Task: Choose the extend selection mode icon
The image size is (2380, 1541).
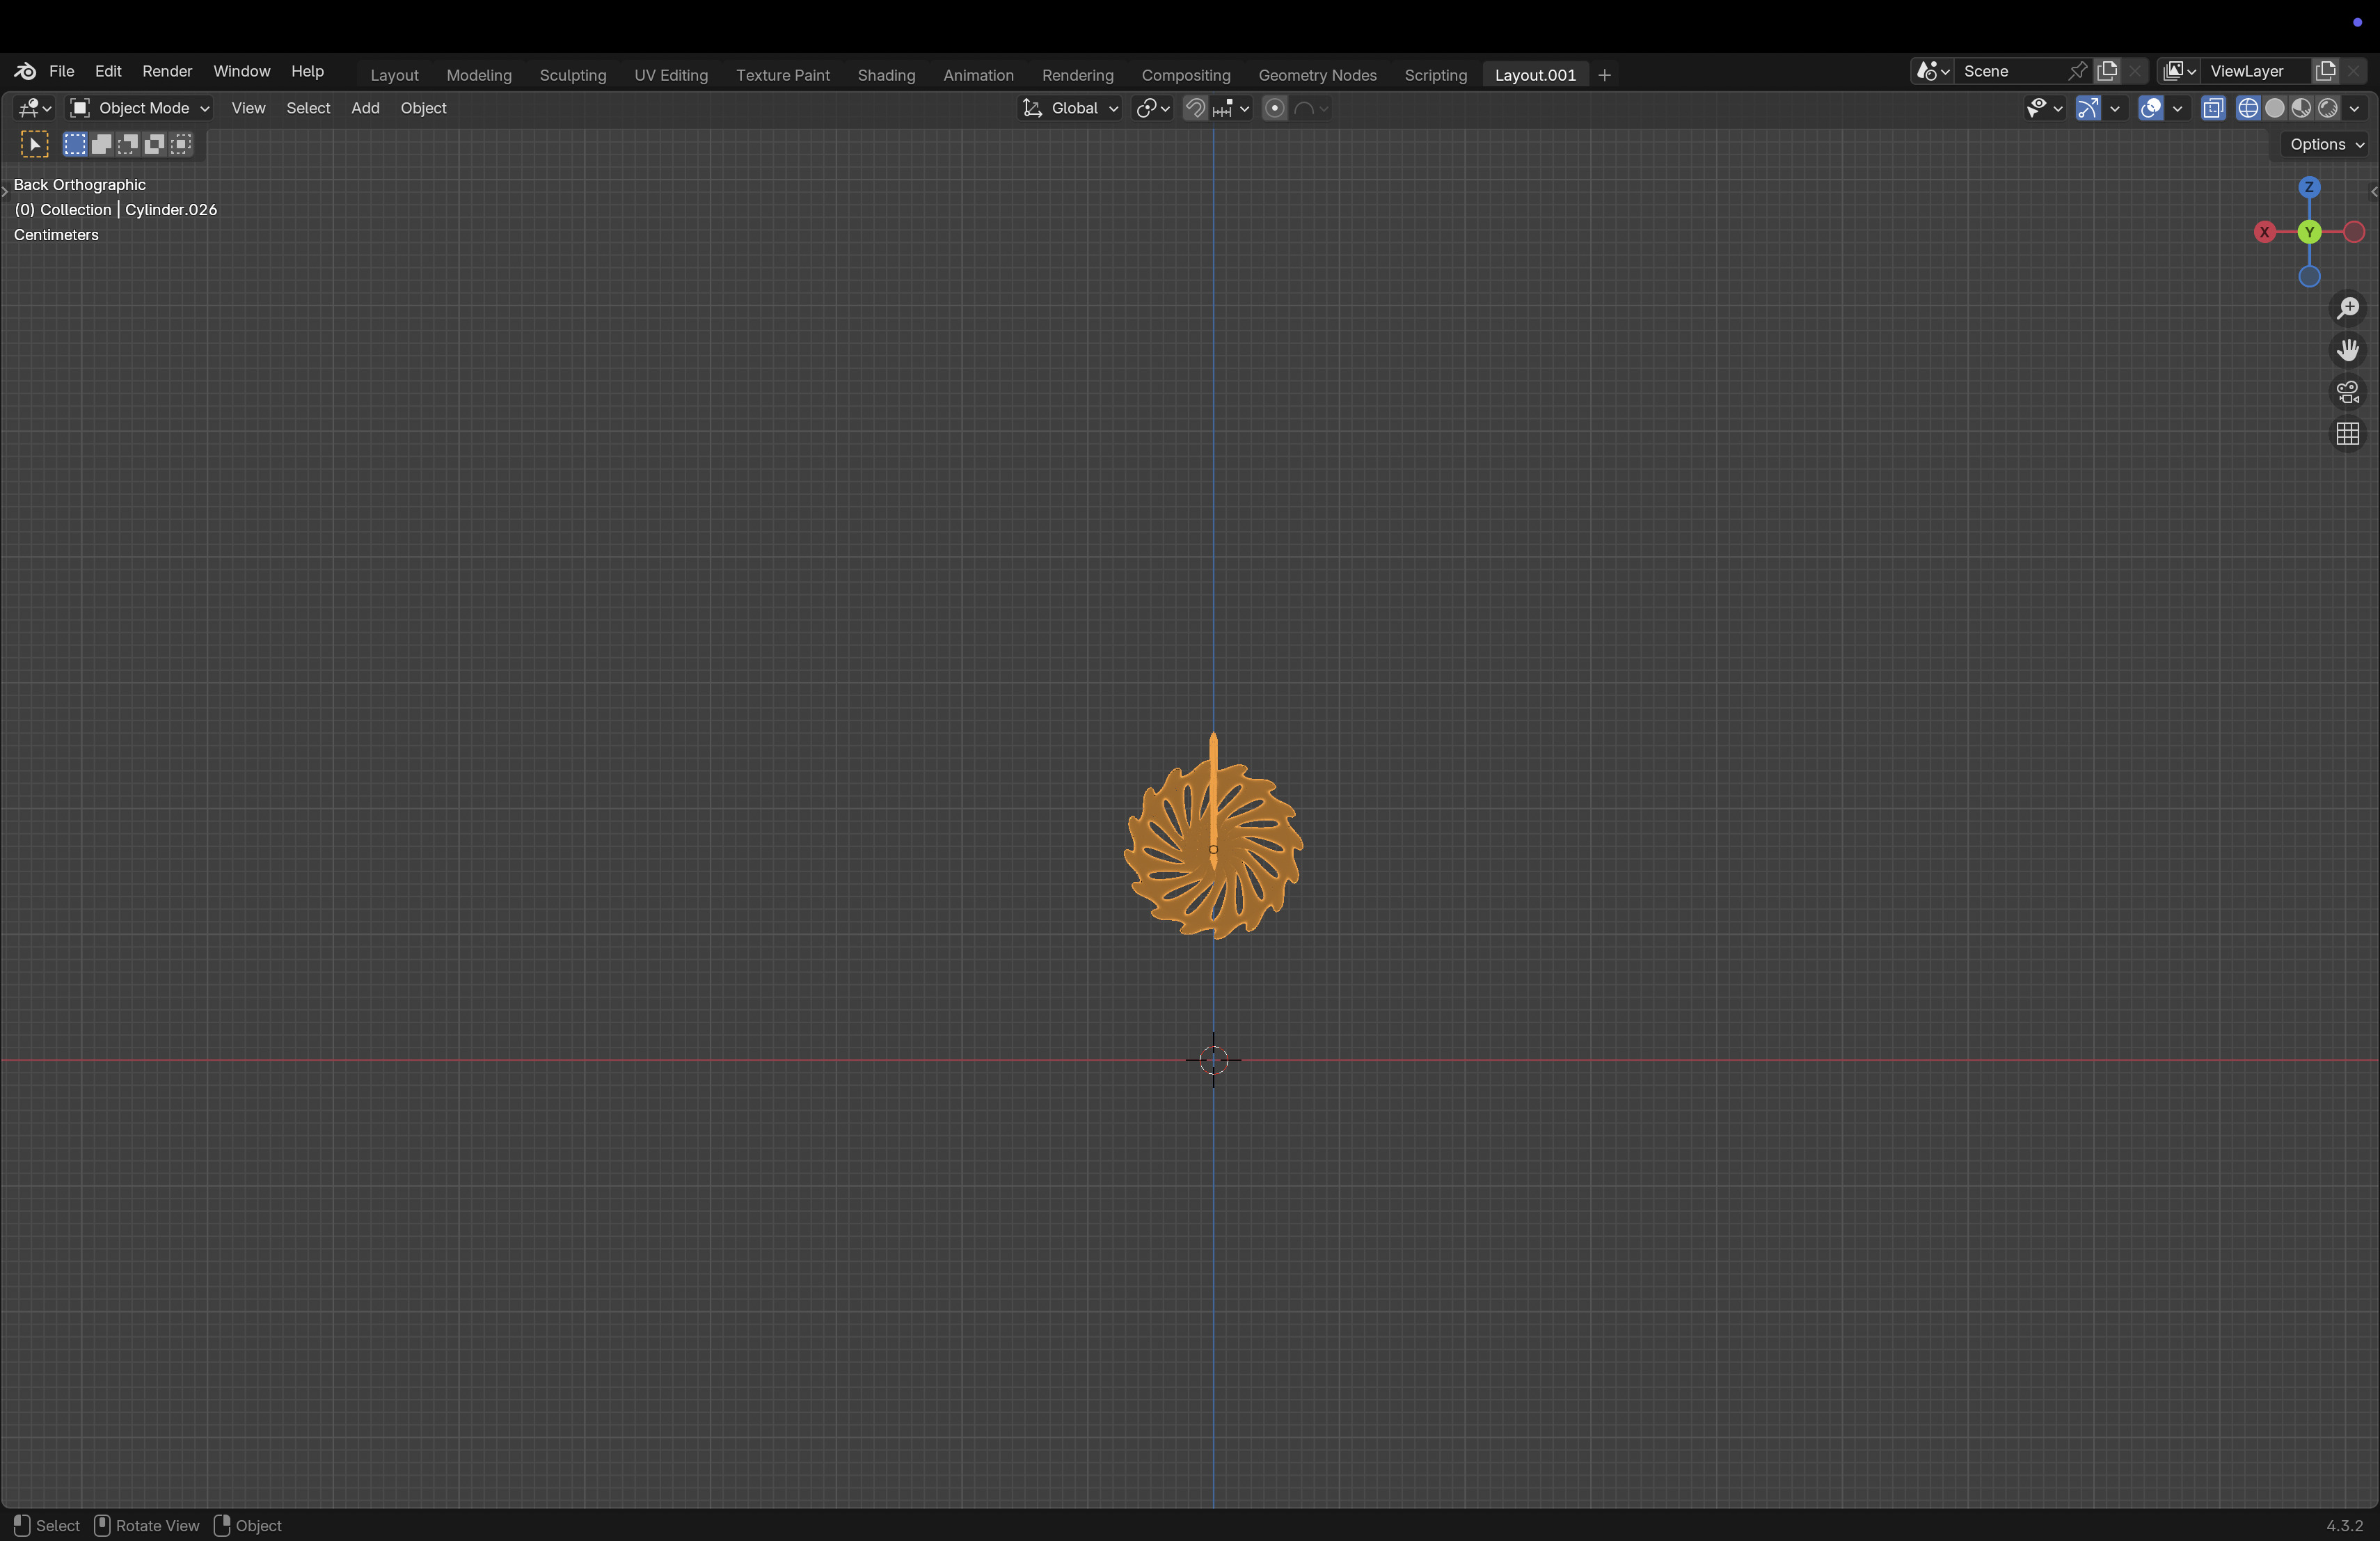Action: 101,144
